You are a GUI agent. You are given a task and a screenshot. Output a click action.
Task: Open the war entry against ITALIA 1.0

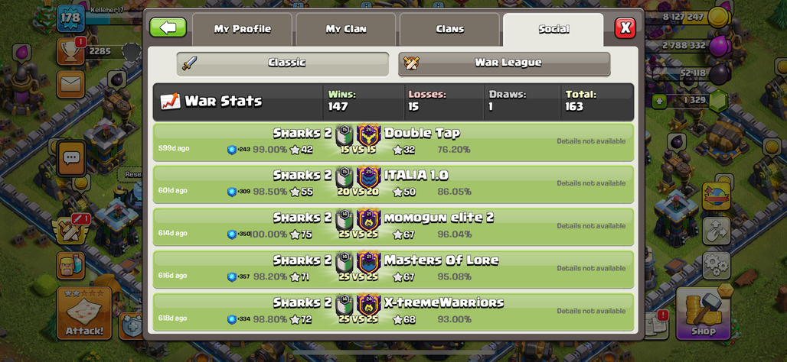[393, 184]
